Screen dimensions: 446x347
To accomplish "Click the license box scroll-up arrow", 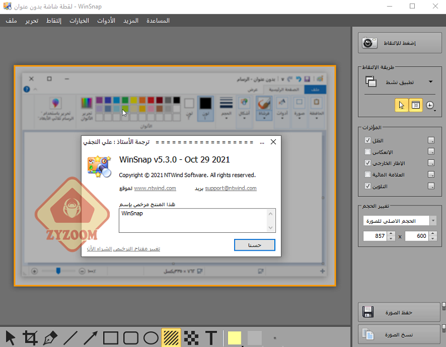I will [270, 214].
